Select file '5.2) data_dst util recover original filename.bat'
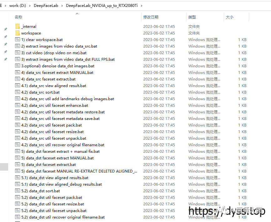 coord(63,217)
